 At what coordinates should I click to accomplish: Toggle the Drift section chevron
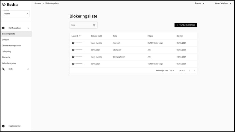(x=28, y=69)
